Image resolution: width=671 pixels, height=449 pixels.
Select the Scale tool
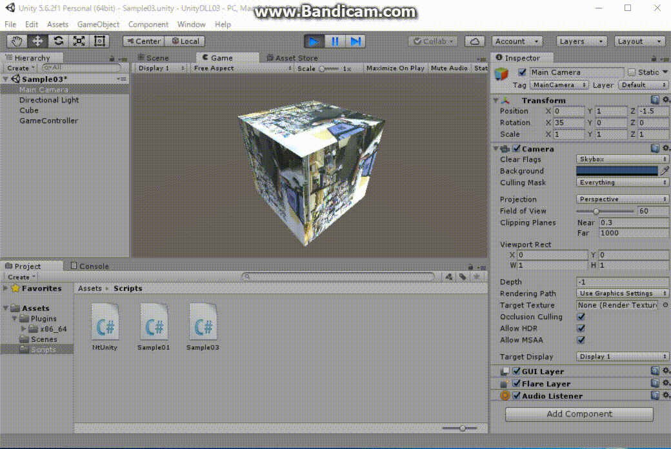tap(79, 41)
